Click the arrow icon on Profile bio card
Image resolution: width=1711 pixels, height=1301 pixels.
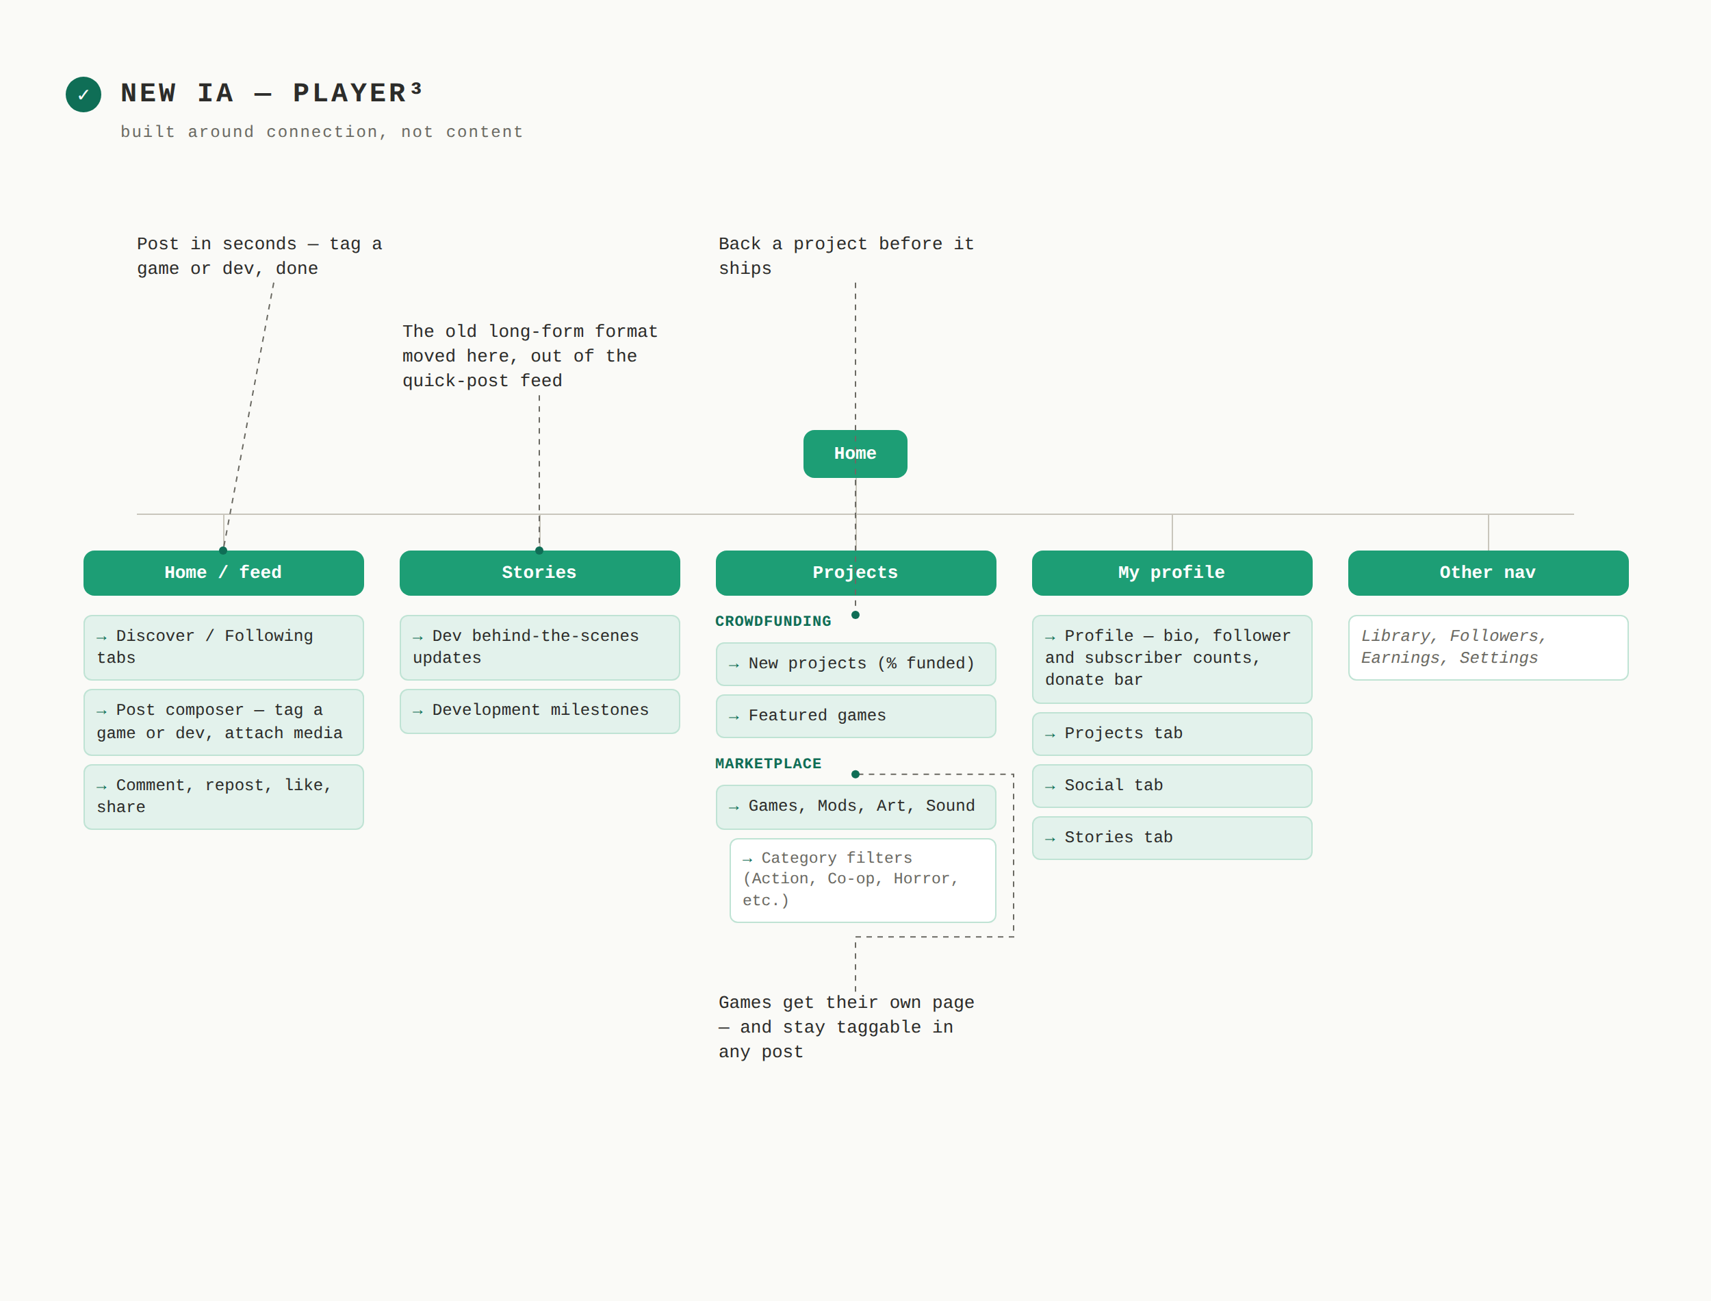[x=1050, y=637]
